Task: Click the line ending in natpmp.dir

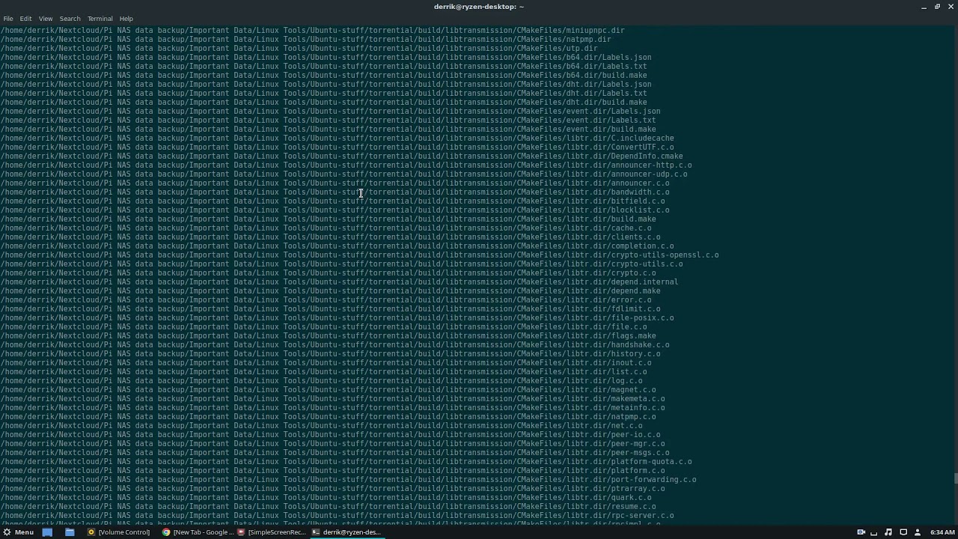Action: pos(305,39)
